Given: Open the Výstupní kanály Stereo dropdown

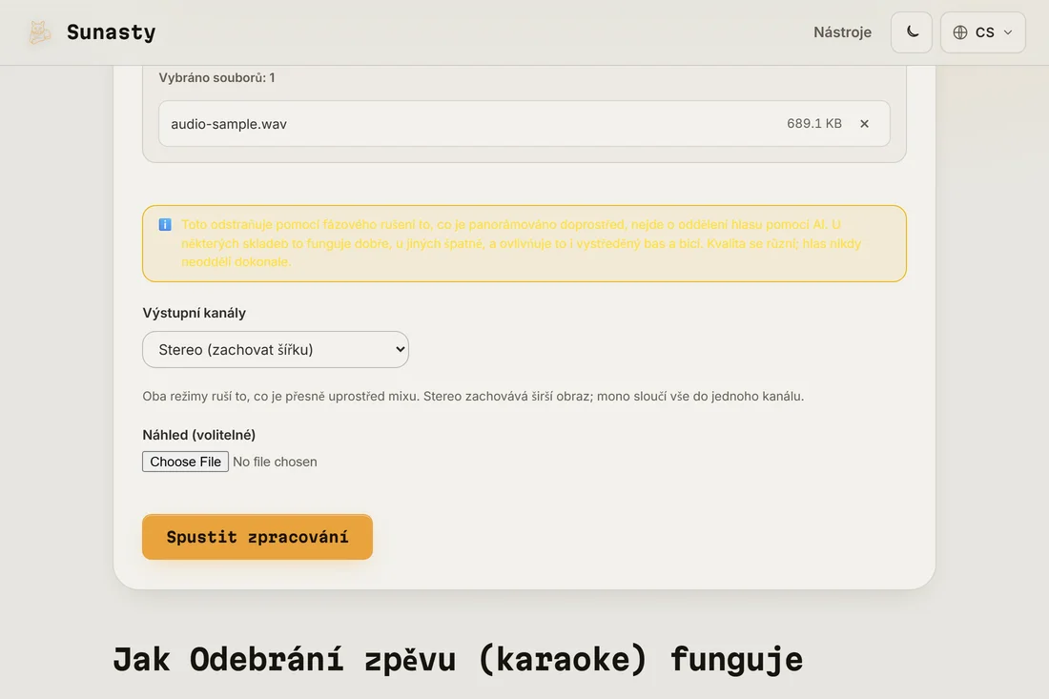Looking at the screenshot, I should 276,349.
